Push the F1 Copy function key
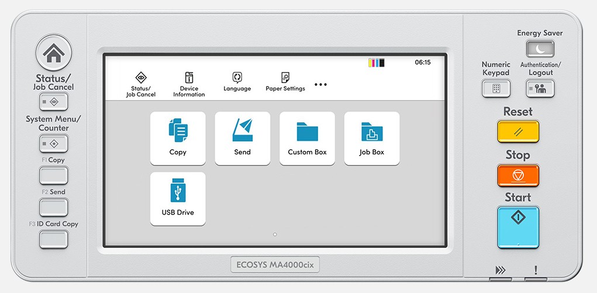The image size is (597, 293). pos(54,175)
